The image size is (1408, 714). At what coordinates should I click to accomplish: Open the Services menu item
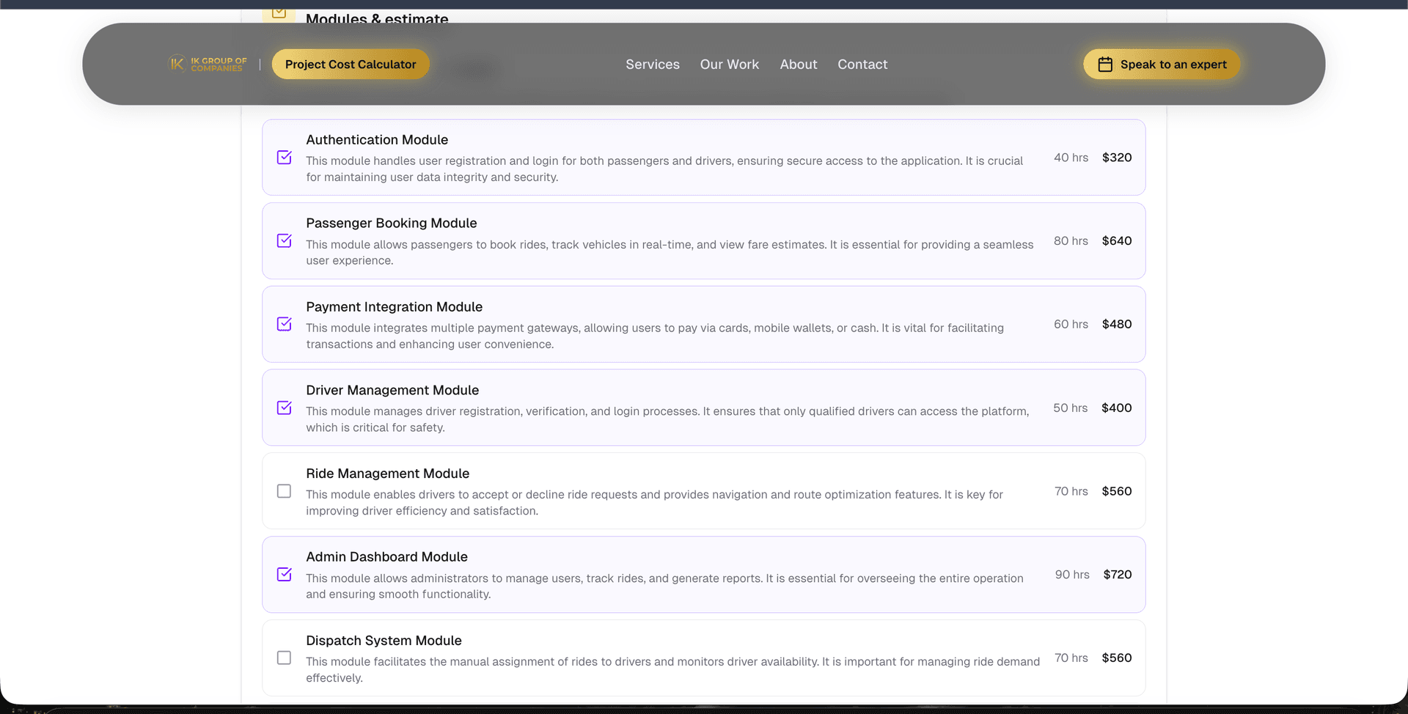coord(653,65)
